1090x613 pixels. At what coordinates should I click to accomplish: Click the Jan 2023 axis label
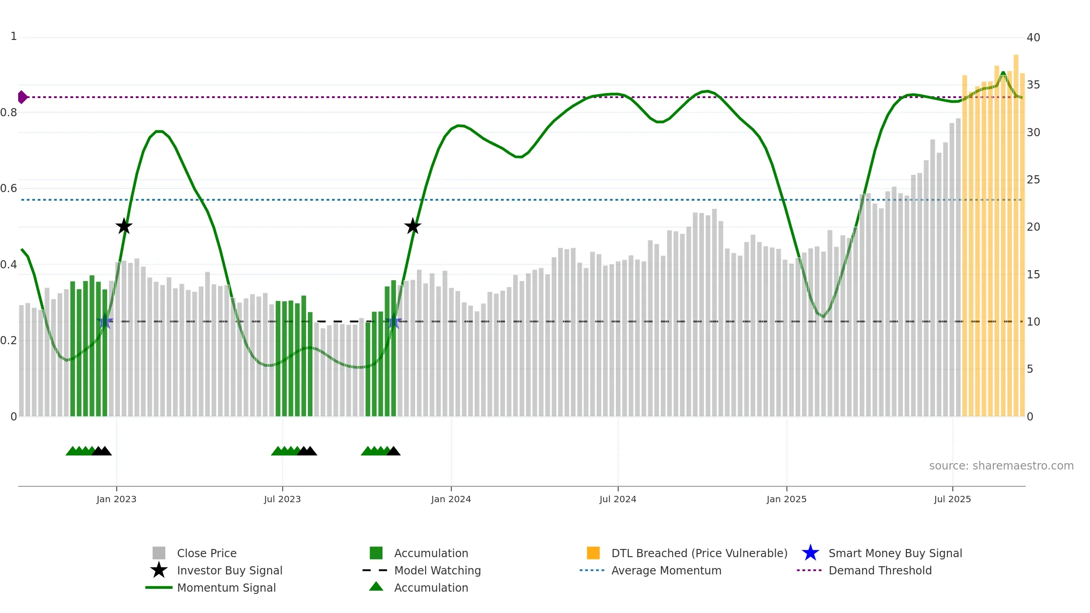pos(116,499)
